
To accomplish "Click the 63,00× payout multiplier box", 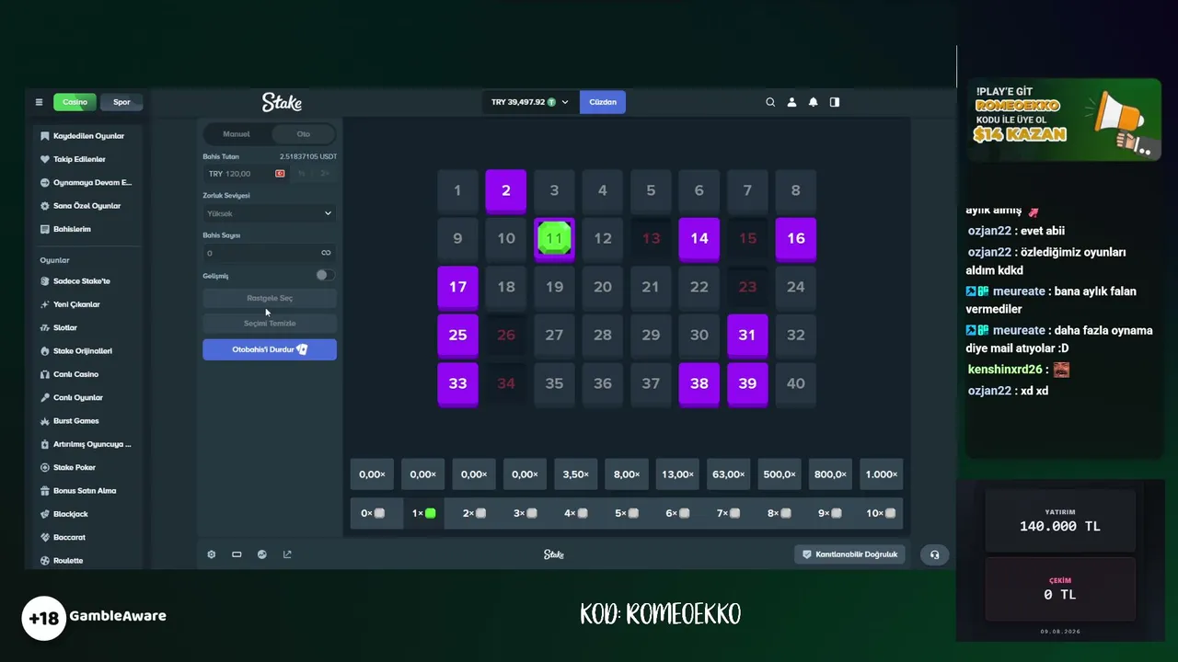I will 728,474.
